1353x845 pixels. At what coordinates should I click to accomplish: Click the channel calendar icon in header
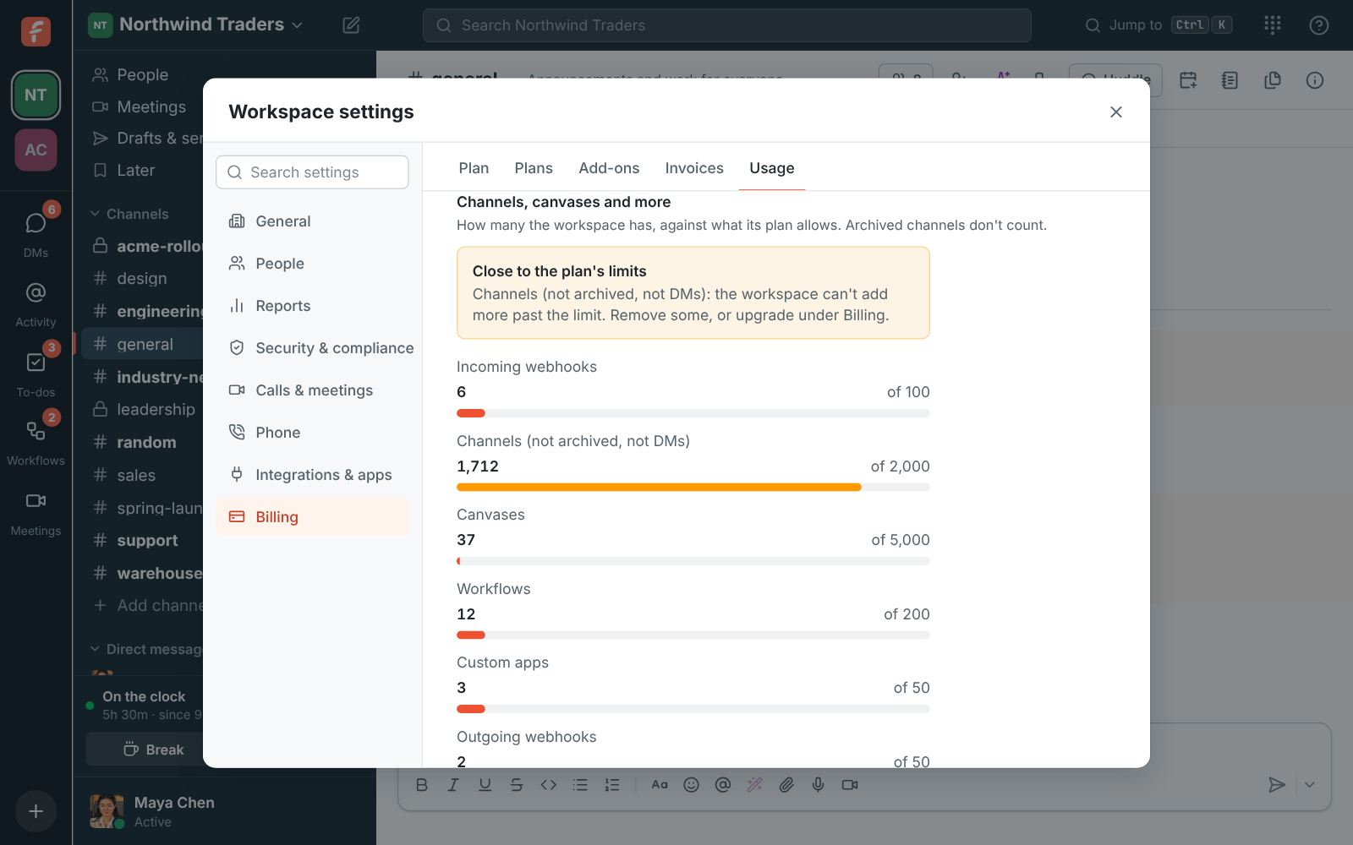[1188, 80]
